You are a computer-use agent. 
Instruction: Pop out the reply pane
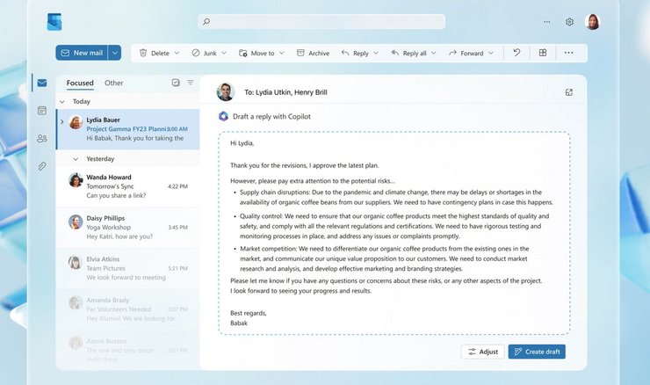coord(569,92)
